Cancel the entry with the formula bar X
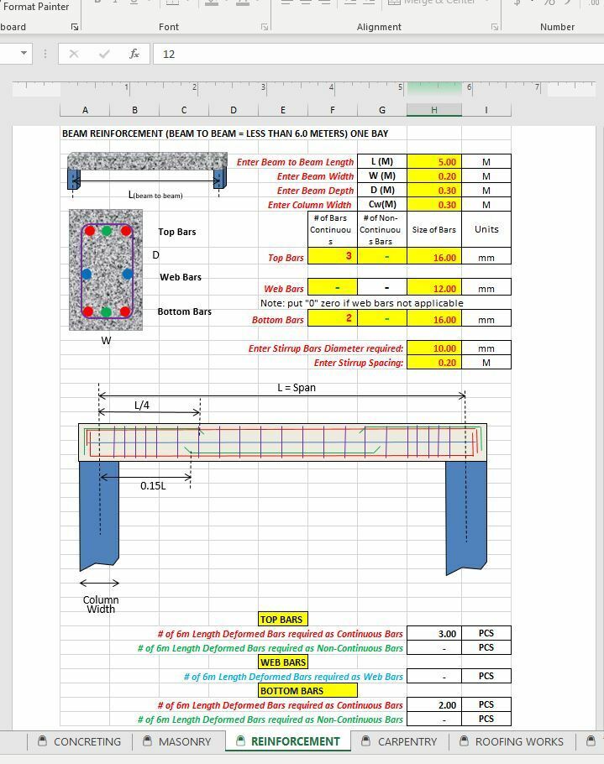 [74, 54]
